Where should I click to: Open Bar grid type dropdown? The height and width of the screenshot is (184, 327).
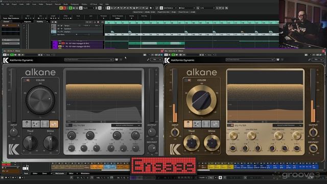(x=187, y=8)
